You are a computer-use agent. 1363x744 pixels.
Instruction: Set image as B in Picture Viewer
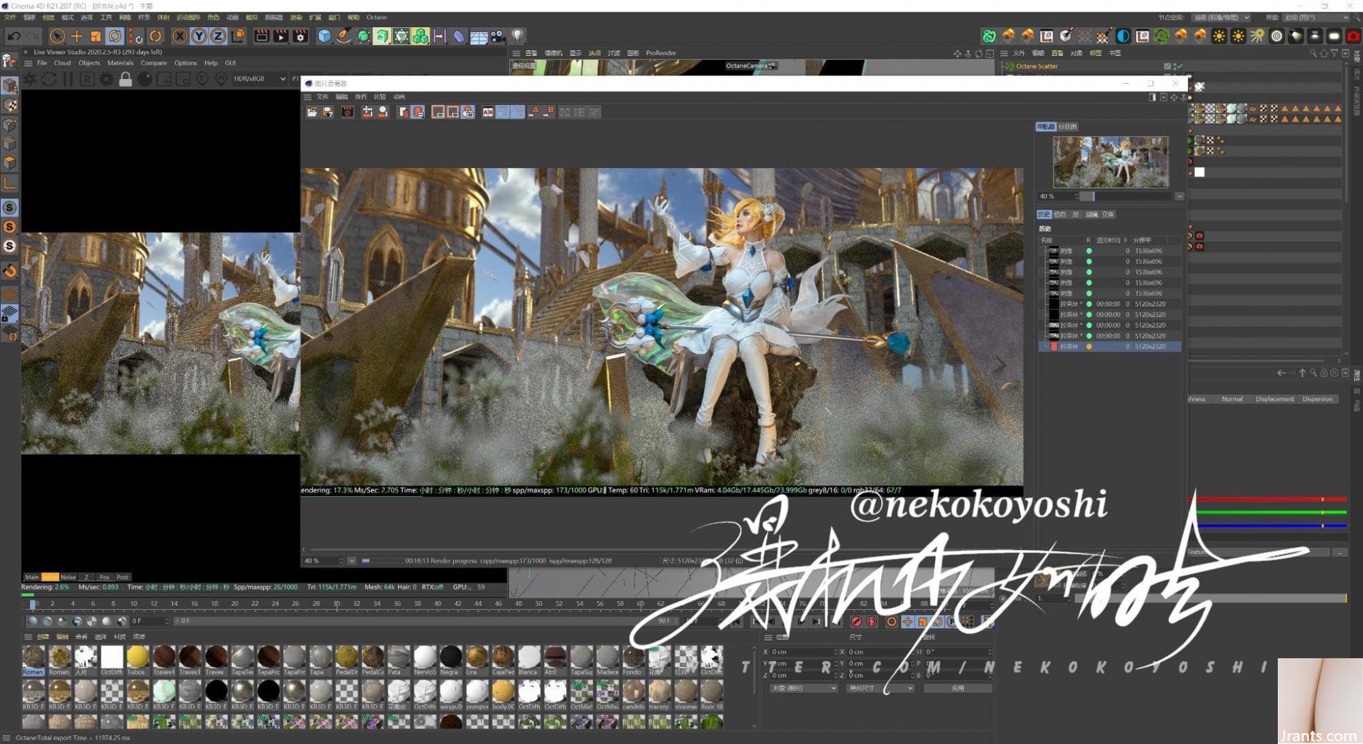[x=549, y=112]
